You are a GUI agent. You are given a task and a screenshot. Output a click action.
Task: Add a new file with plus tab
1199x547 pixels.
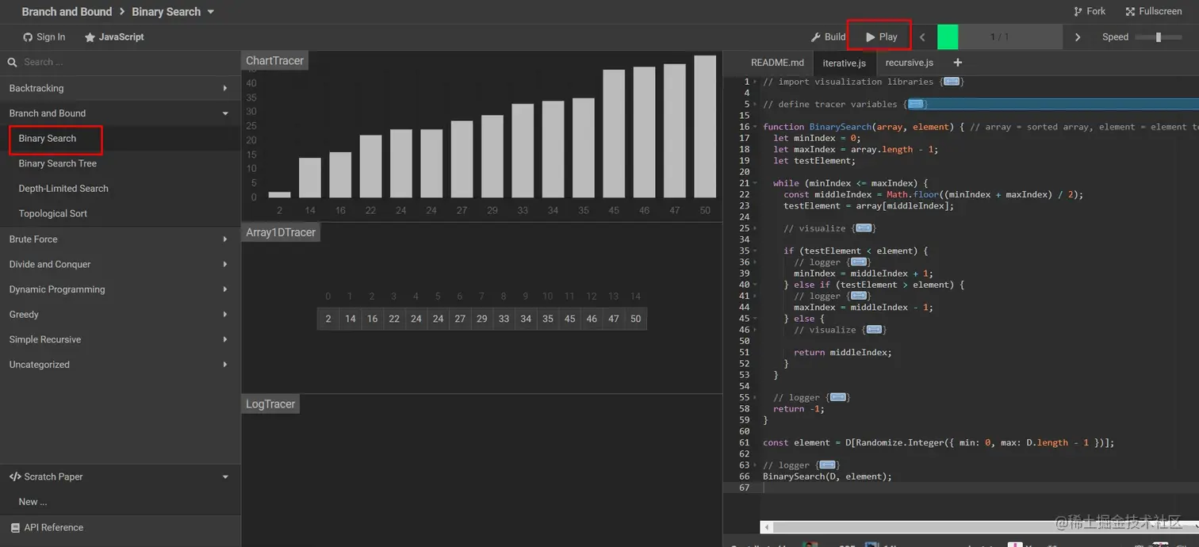pyautogui.click(x=957, y=63)
